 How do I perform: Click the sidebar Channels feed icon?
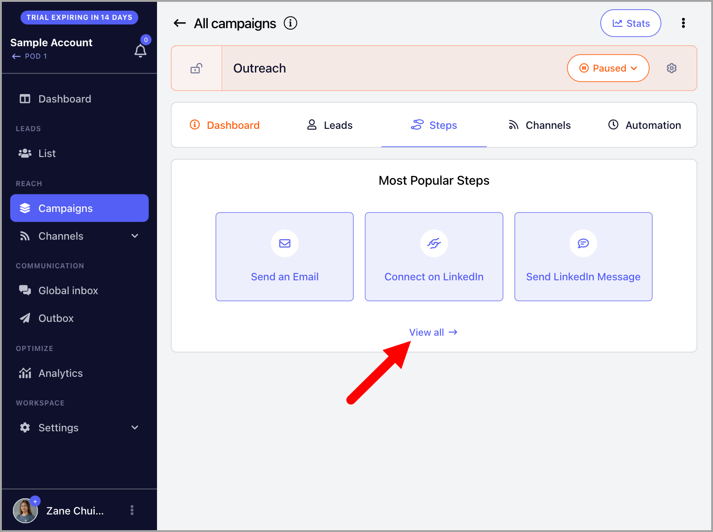pyautogui.click(x=25, y=236)
